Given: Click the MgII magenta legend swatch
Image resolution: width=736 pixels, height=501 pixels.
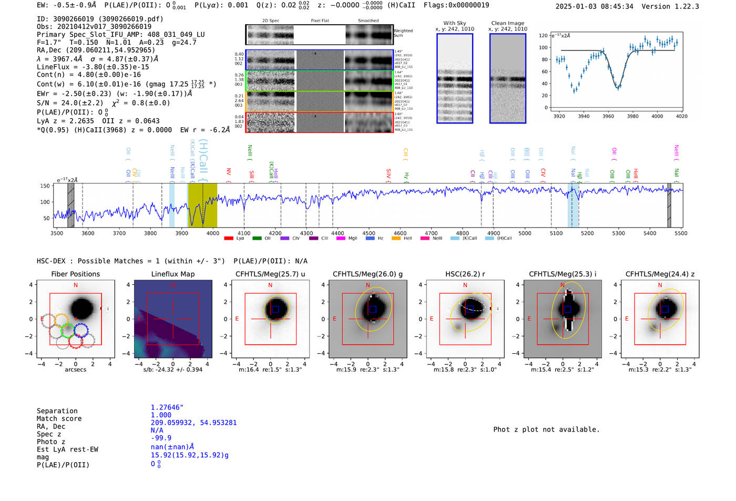Looking at the screenshot, I should (x=341, y=238).
